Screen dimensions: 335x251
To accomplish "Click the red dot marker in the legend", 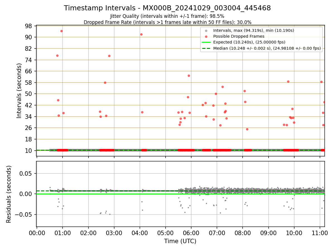I will click(206, 37).
